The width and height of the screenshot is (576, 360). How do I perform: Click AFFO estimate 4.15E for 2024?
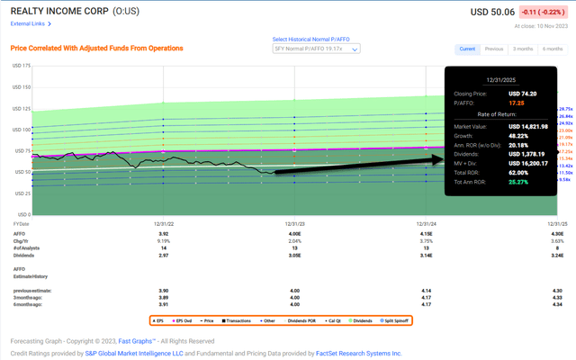(426, 234)
